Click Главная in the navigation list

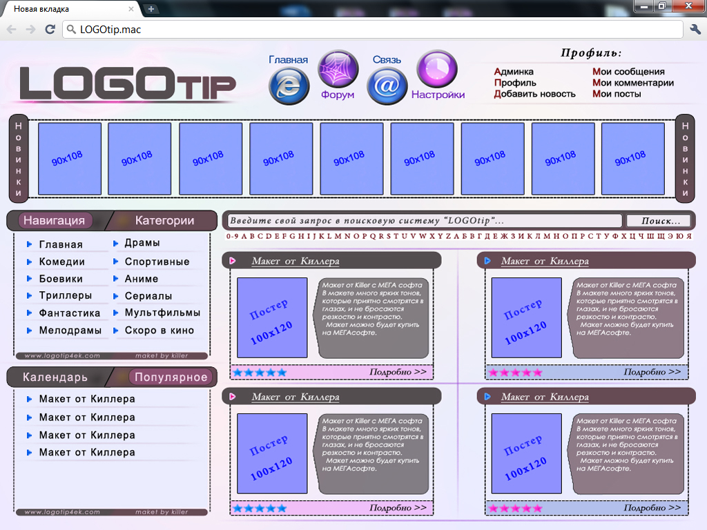pyautogui.click(x=61, y=244)
